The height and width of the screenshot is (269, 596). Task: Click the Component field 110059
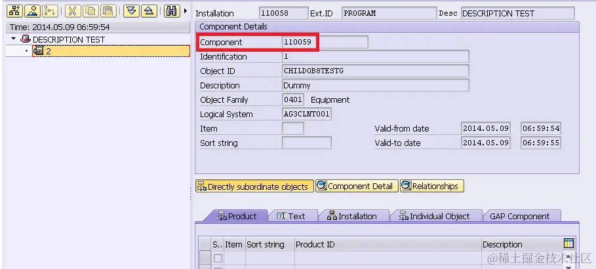(x=325, y=42)
